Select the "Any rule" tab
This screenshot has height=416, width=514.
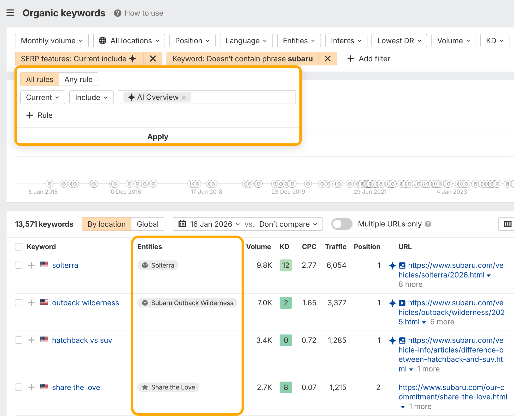tap(79, 79)
